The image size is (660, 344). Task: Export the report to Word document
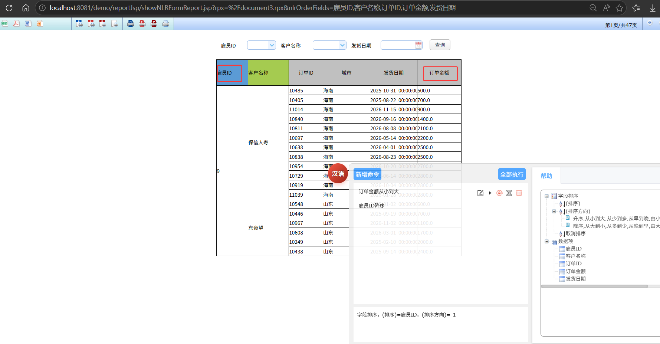(x=28, y=23)
